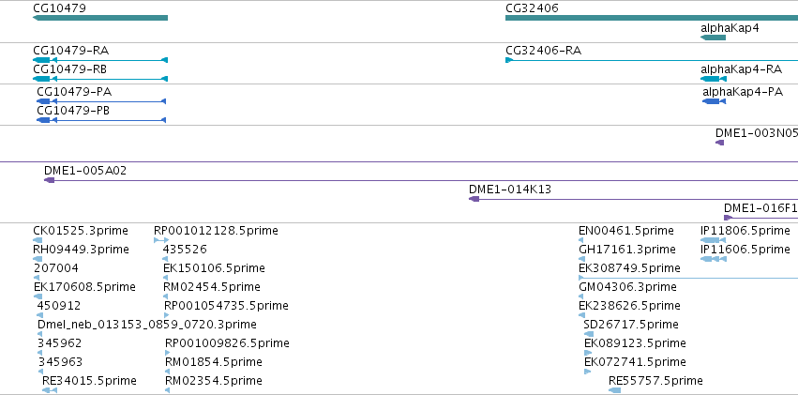Image resolution: width=798 pixels, height=395 pixels.
Task: Click the DME1-014K13 clone arrow
Action: (474, 199)
